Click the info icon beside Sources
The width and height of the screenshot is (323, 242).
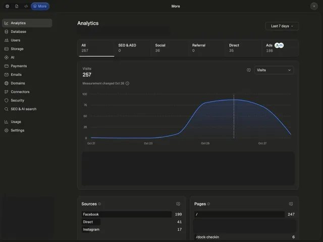(x=99, y=204)
